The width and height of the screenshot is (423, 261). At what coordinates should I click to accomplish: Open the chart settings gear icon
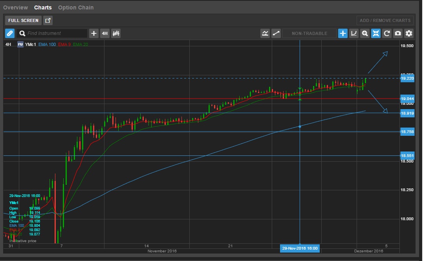tap(408, 33)
